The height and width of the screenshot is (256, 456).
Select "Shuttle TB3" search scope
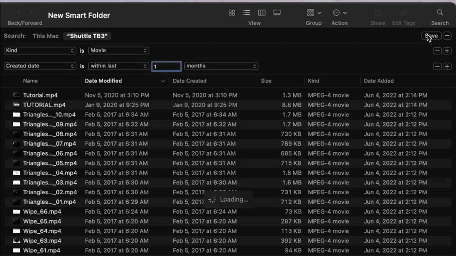tap(87, 36)
